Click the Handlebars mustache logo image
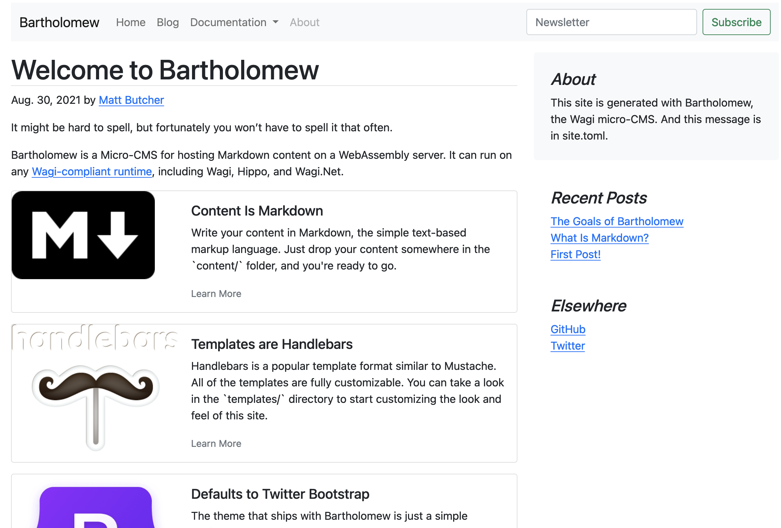 [95, 388]
